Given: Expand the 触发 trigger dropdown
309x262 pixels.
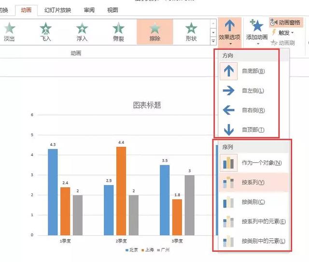Looking at the screenshot, I should (282, 32).
